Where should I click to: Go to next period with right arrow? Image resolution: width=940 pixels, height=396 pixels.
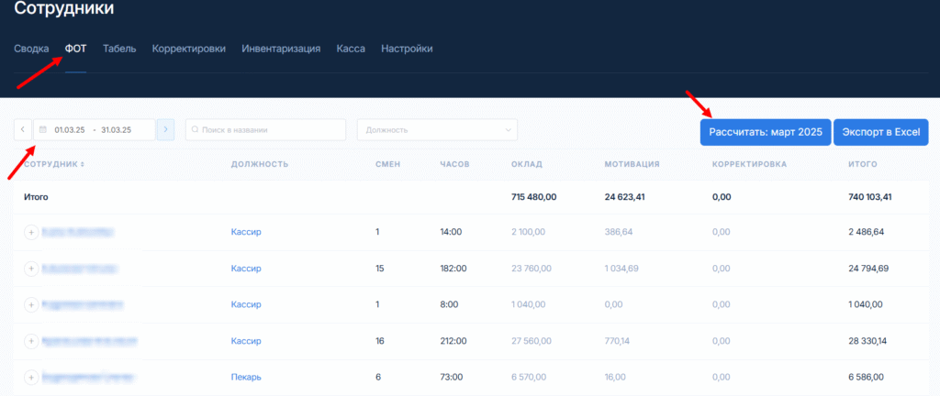pos(165,130)
